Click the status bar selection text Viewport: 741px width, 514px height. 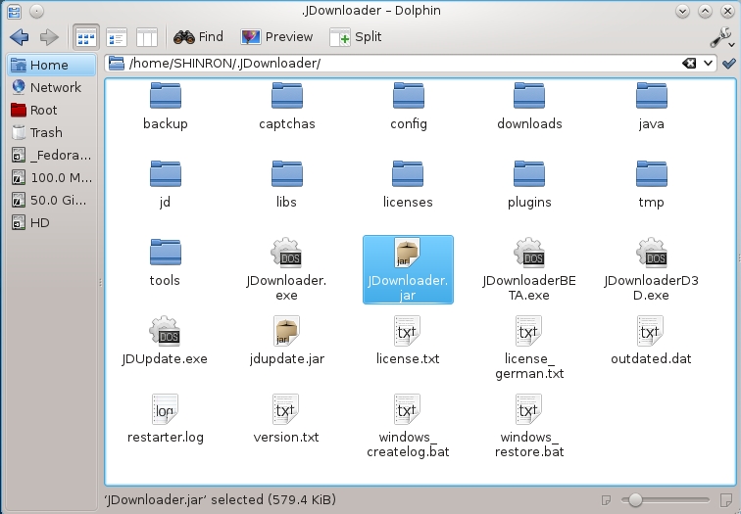point(221,500)
